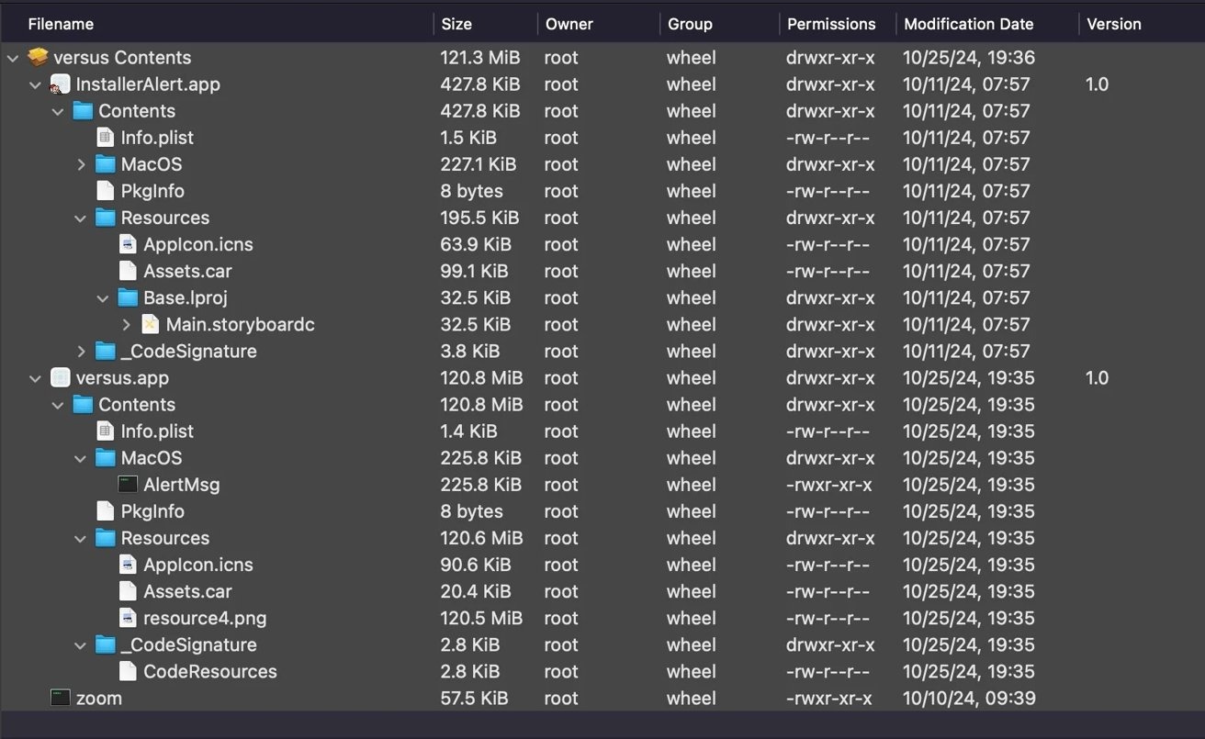Screen dimensions: 1205x739
Task: Click the Permissions column header
Action: click(831, 24)
